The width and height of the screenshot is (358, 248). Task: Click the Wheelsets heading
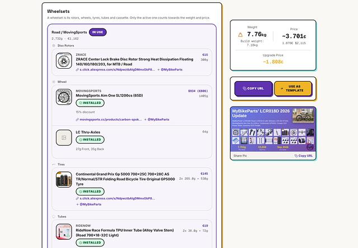(58, 11)
